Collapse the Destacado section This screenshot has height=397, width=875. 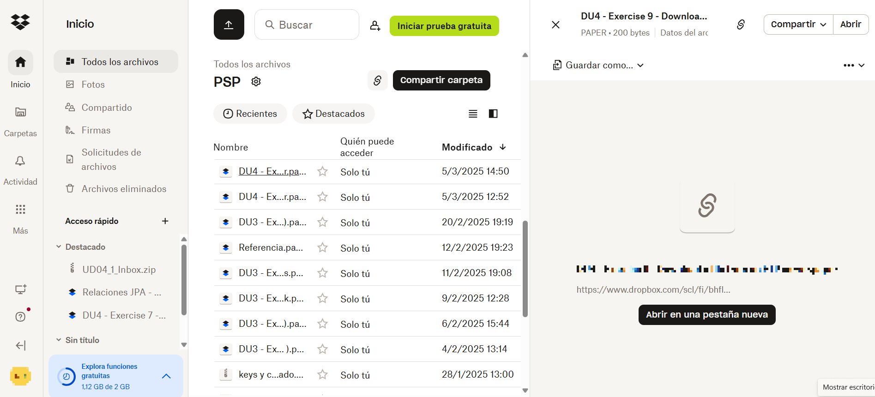click(x=59, y=247)
